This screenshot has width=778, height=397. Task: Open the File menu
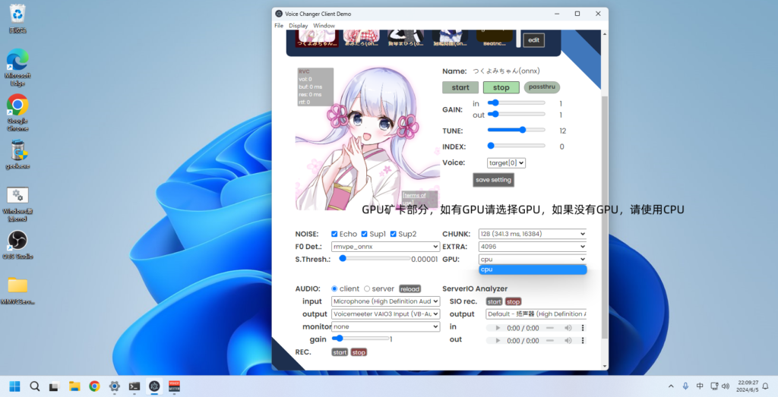(x=279, y=26)
